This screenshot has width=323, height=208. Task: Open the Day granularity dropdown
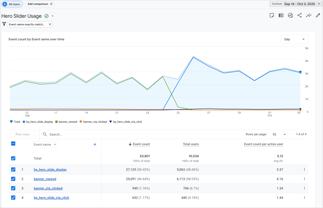click(x=294, y=39)
